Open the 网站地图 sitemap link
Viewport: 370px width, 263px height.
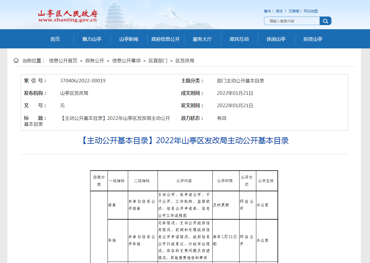point(311,11)
